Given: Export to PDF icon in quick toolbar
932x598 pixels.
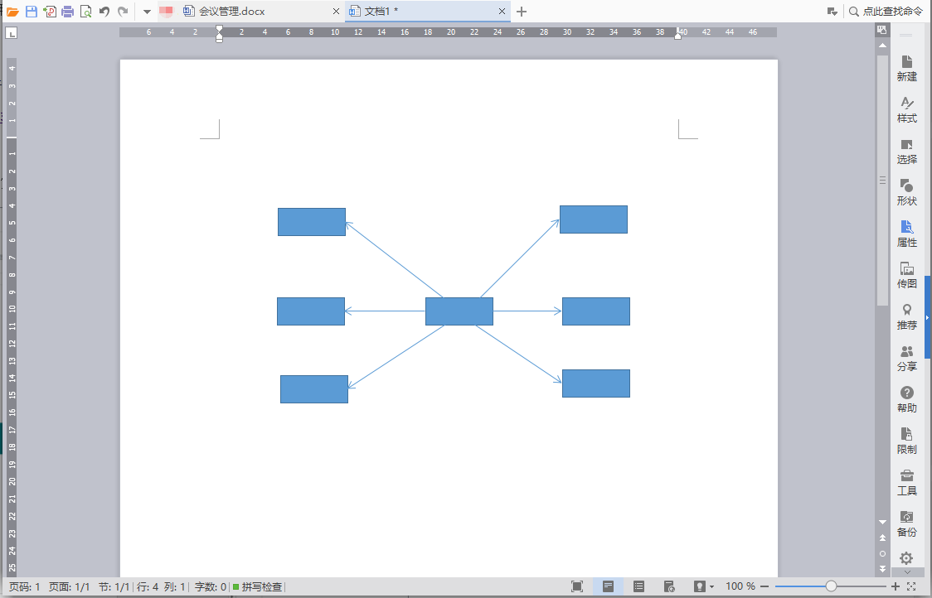Looking at the screenshot, I should pos(50,12).
